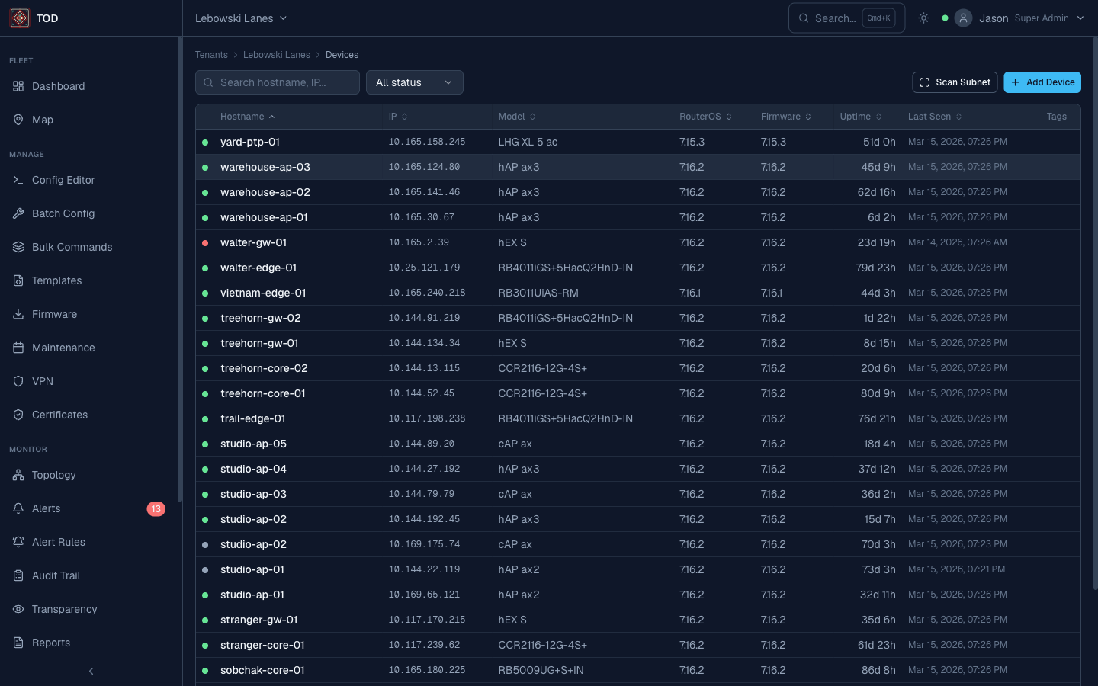
Task: Click Tenants in the breadcrumb trail
Action: click(x=211, y=55)
